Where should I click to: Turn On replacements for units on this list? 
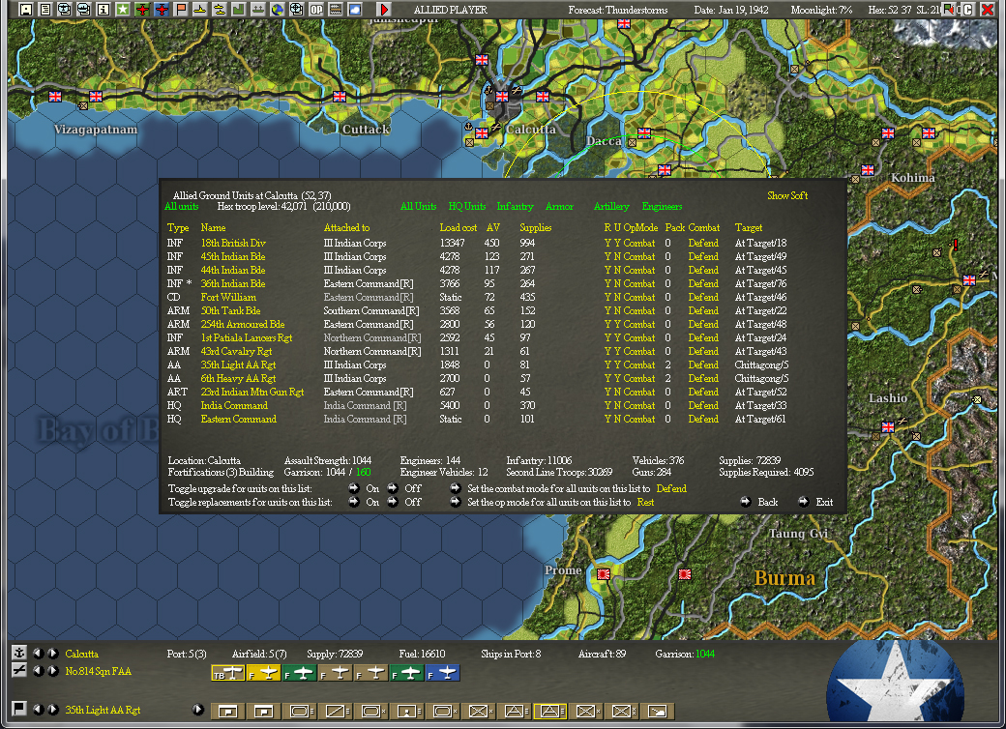click(354, 502)
